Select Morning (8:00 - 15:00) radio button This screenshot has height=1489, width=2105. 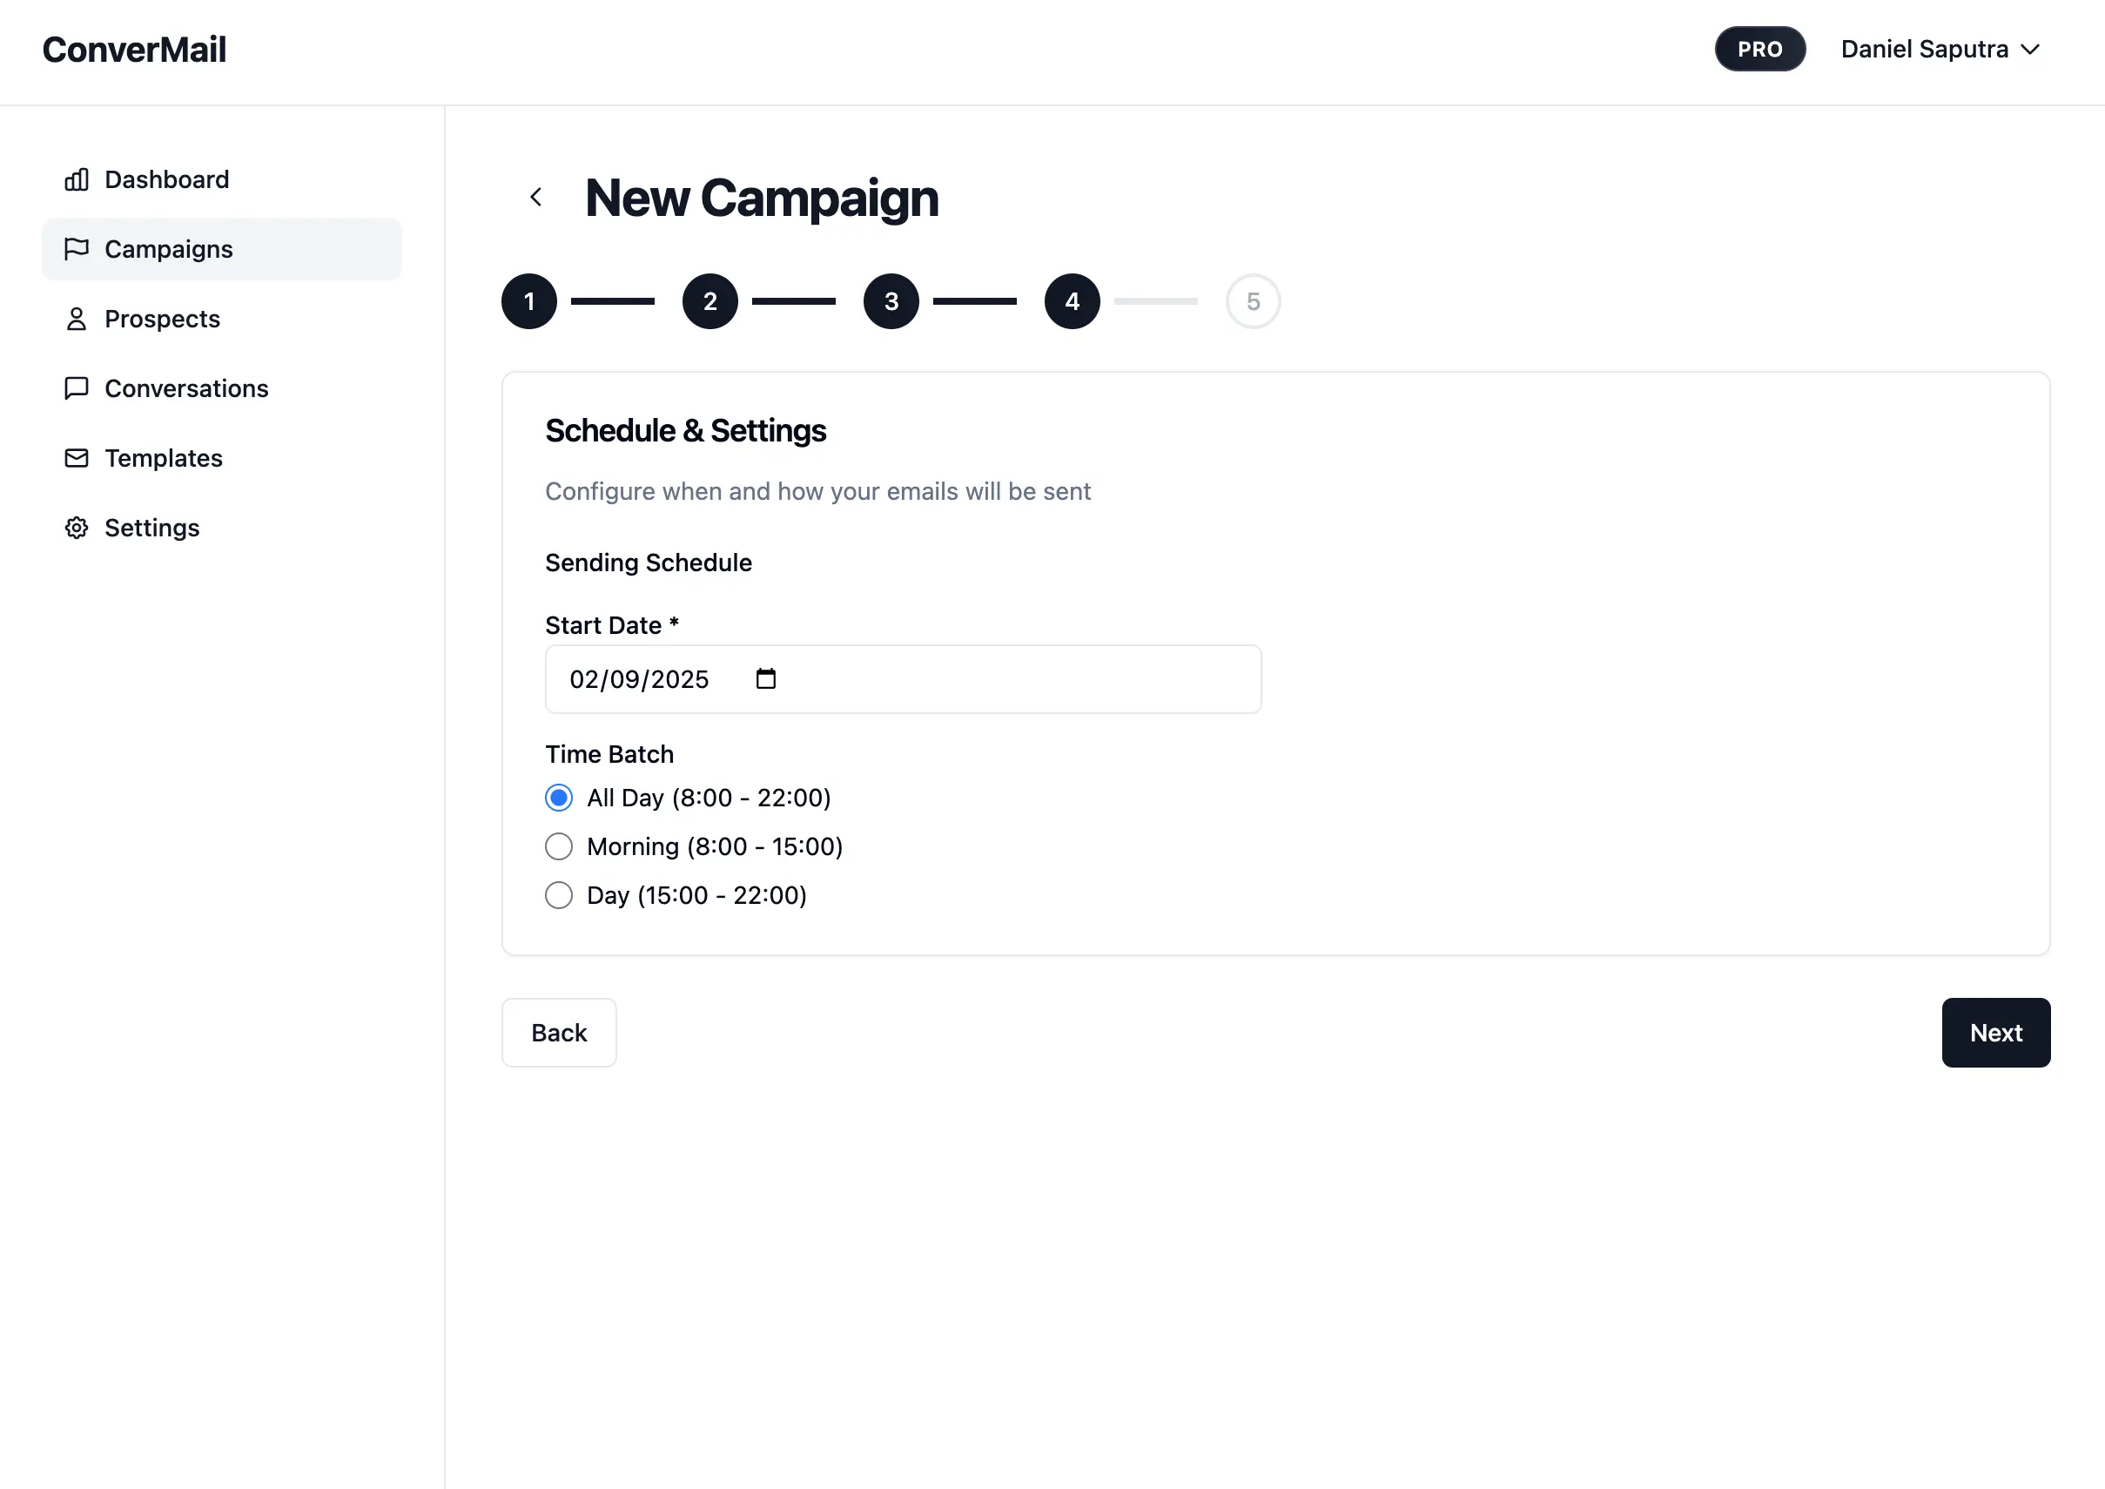tap(558, 846)
